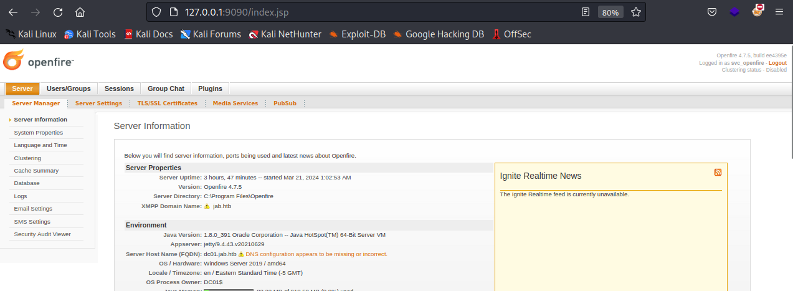This screenshot has width=793, height=291.
Task: Open the Kali NetHunter bookmark
Action: tap(285, 34)
